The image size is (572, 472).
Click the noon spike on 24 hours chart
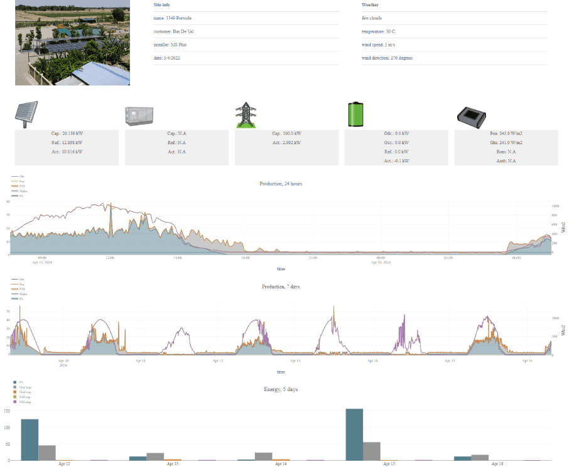pyautogui.click(x=111, y=221)
